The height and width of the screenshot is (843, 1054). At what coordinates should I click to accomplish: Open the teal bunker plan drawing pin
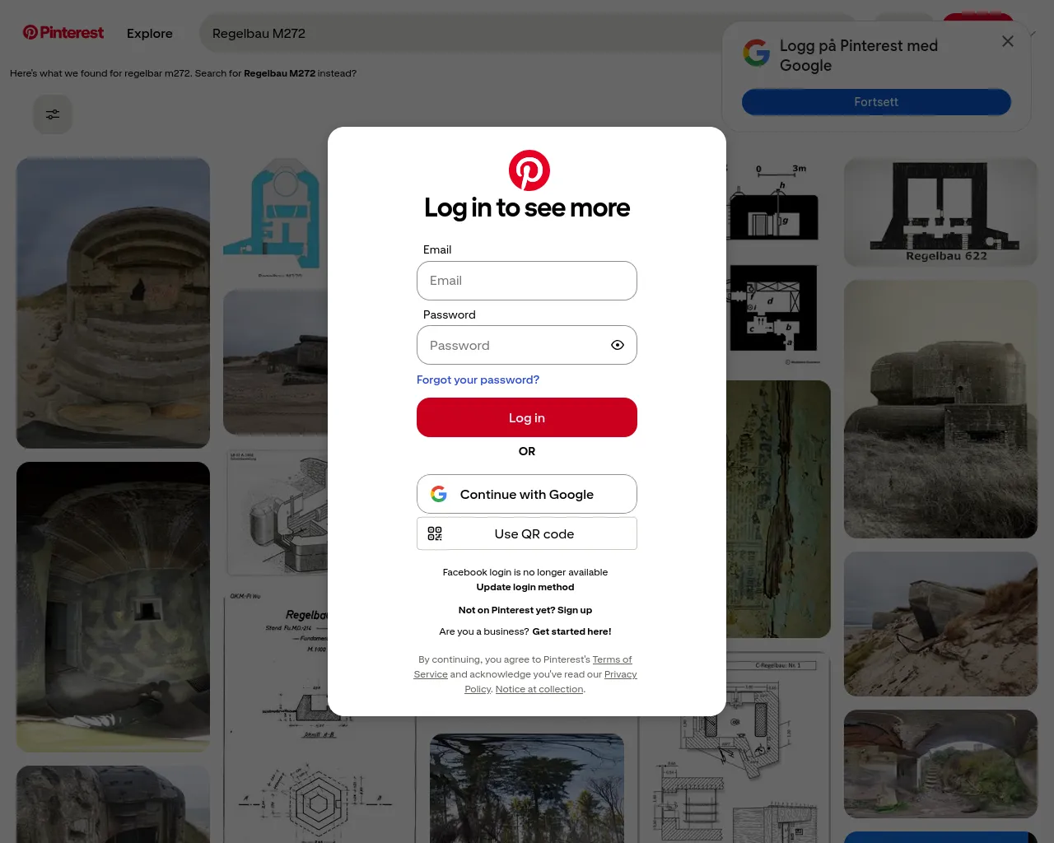tap(276, 217)
